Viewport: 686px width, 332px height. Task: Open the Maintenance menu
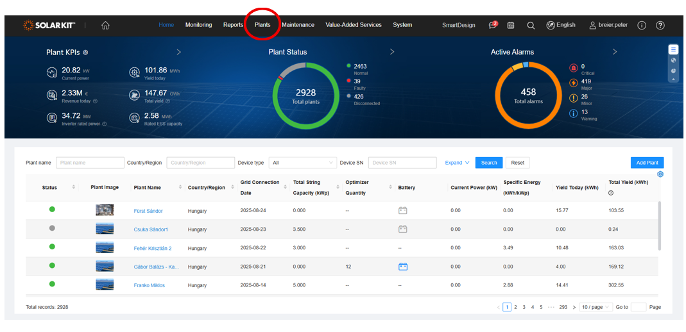[x=298, y=25]
